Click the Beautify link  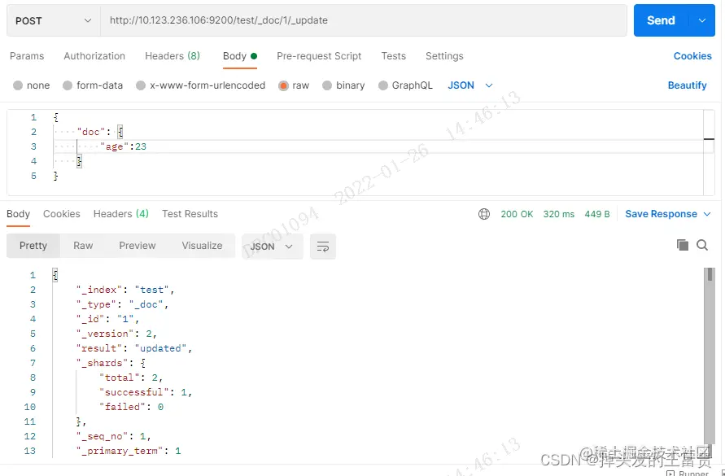click(x=687, y=85)
